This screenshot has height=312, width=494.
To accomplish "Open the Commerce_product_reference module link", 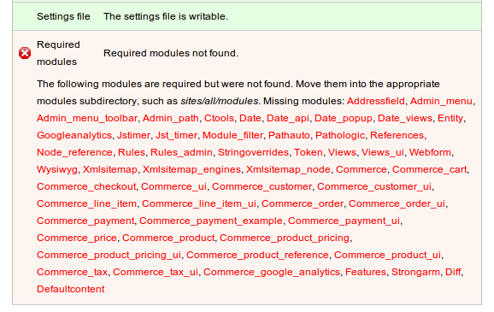I will click(x=257, y=255).
